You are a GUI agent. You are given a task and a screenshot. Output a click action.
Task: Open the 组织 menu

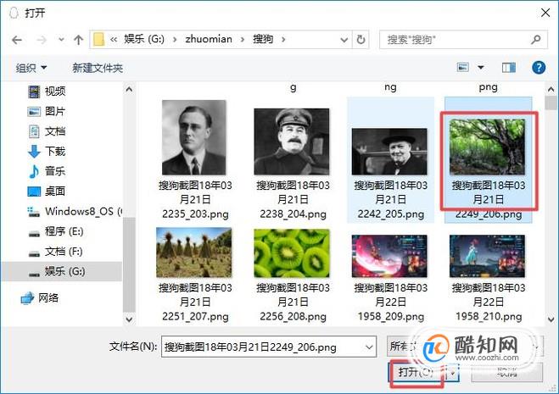click(31, 68)
